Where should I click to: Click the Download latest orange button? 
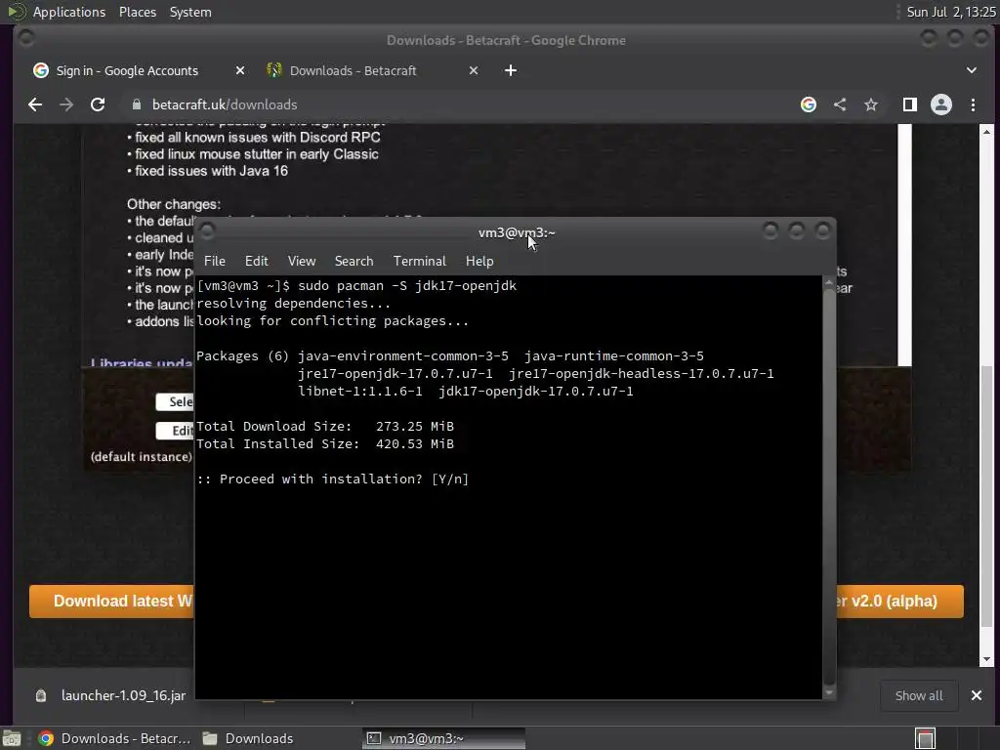[x=111, y=602]
